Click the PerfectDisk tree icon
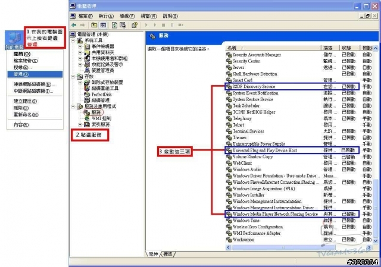381x267 pixels. pyautogui.click(x=87, y=95)
